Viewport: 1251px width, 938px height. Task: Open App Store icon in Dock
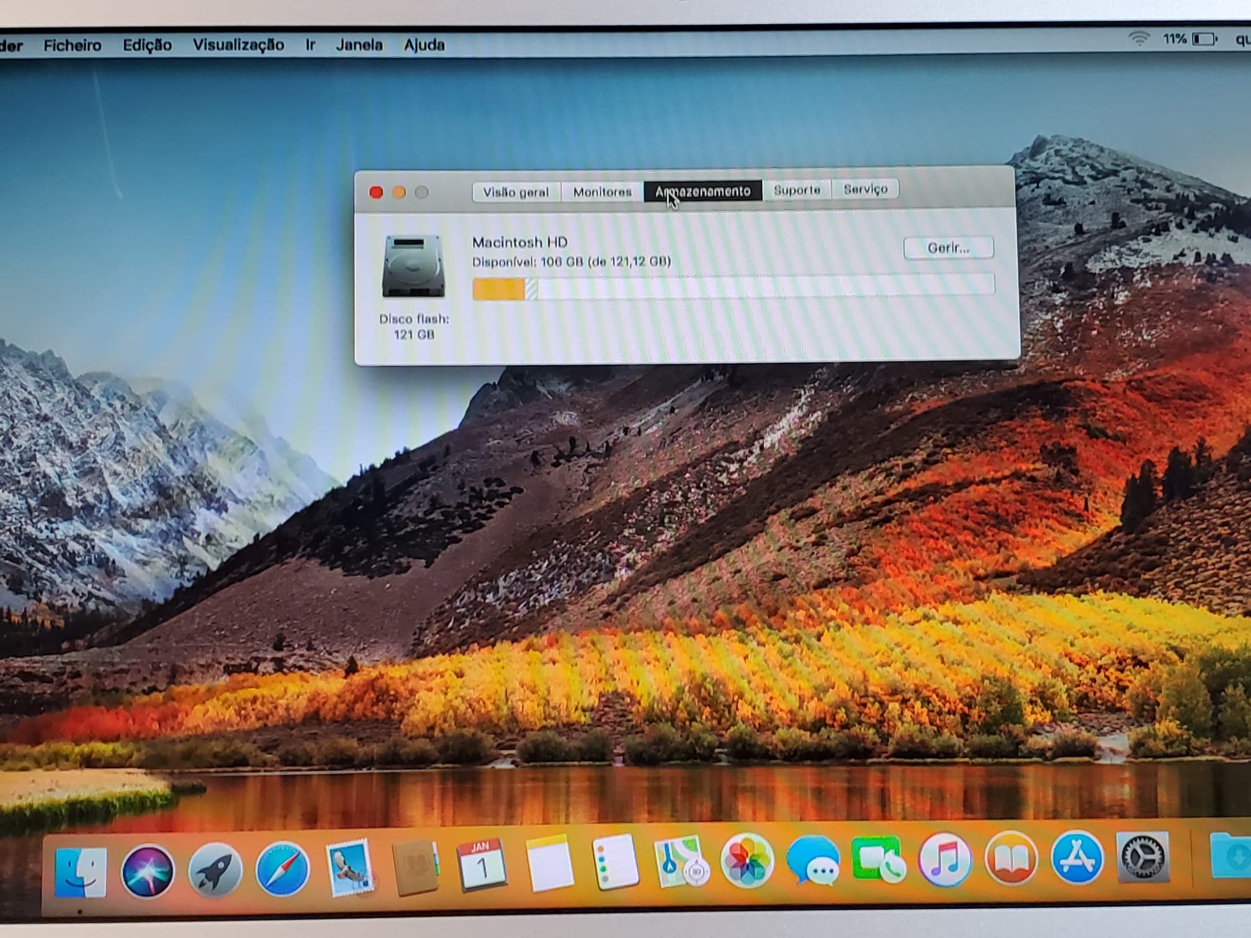(x=1077, y=857)
